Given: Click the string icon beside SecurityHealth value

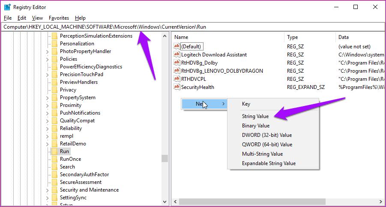Looking at the screenshot, I should 177,87.
